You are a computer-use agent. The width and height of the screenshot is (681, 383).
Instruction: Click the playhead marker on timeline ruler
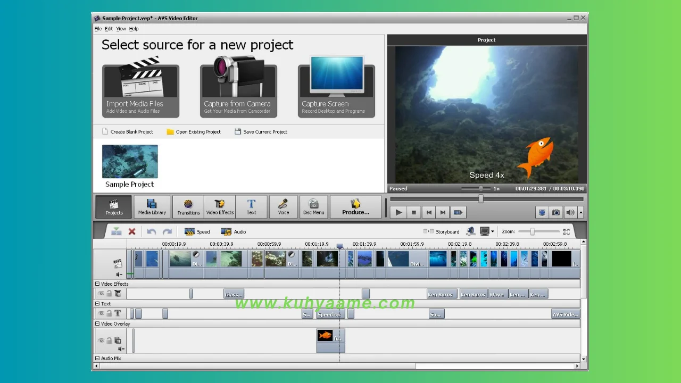(339, 246)
